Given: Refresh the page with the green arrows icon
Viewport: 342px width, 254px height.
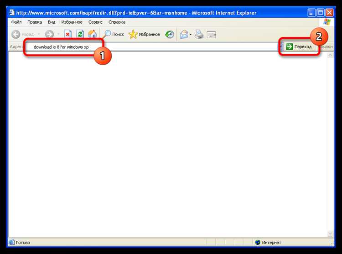Looking at the screenshot, I should 80,34.
